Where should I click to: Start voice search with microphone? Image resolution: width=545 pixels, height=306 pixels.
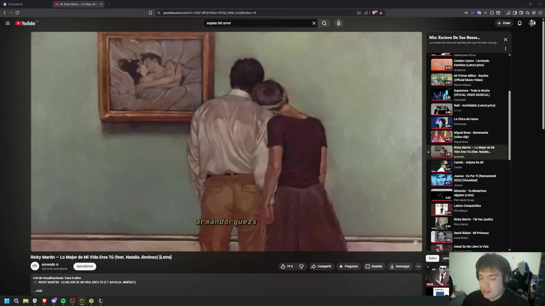click(338, 23)
